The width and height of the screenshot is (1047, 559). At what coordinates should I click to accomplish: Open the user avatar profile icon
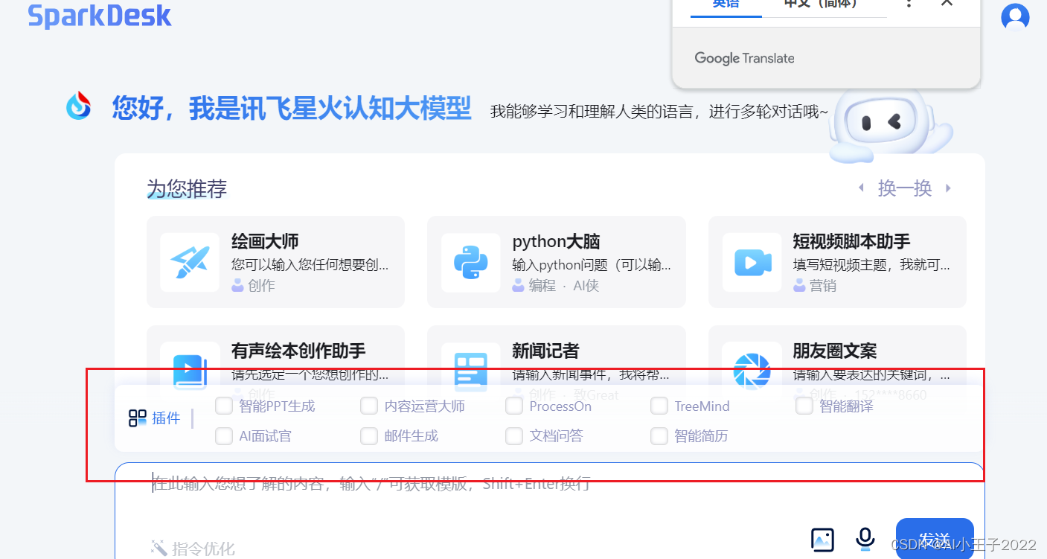pos(1015,17)
